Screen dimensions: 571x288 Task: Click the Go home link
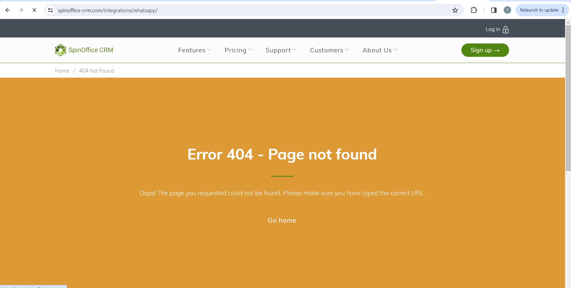(282, 220)
